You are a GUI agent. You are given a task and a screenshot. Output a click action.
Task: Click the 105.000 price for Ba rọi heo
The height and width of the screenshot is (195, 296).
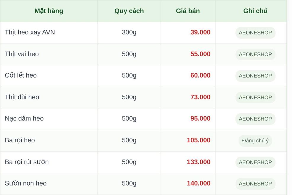[199, 140]
